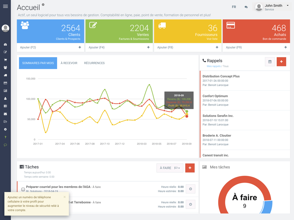The height and width of the screenshot is (220, 294).
Task: Open the Confort Optimum reminder
Action: [x=245, y=100]
